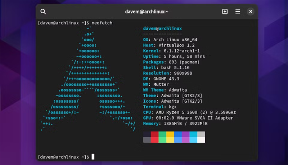Click the bright green swatch in bottom row
This screenshot has height=165, width=288.
162,140
